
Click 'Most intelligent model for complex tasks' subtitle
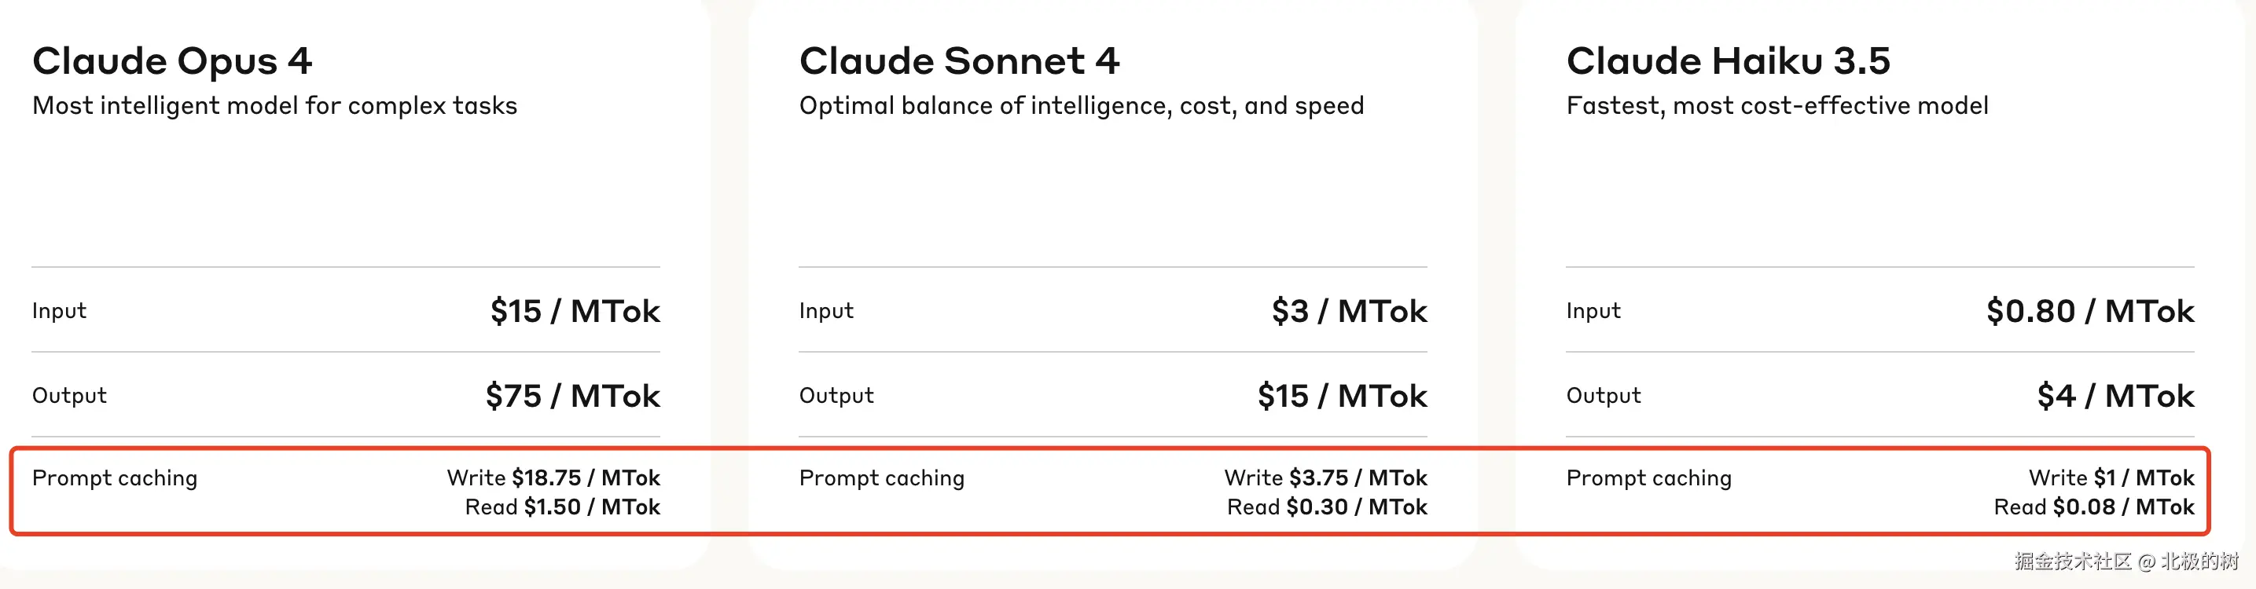(x=274, y=106)
